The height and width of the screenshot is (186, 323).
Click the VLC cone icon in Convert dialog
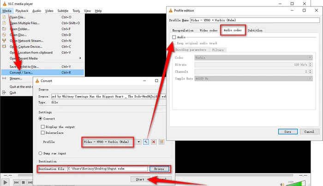[37, 81]
